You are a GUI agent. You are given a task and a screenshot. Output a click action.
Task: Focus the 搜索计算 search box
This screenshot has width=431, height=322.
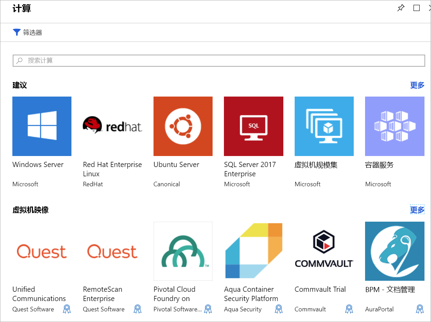219,60
